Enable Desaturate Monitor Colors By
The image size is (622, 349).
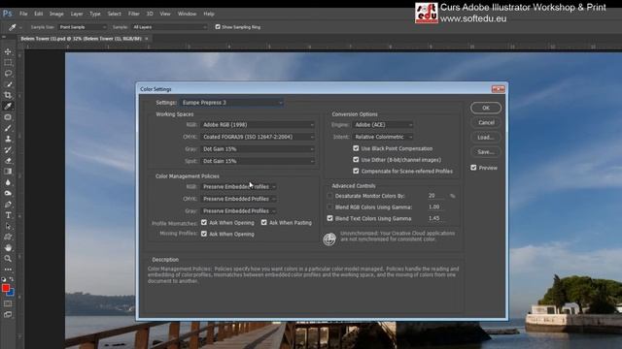pos(329,196)
